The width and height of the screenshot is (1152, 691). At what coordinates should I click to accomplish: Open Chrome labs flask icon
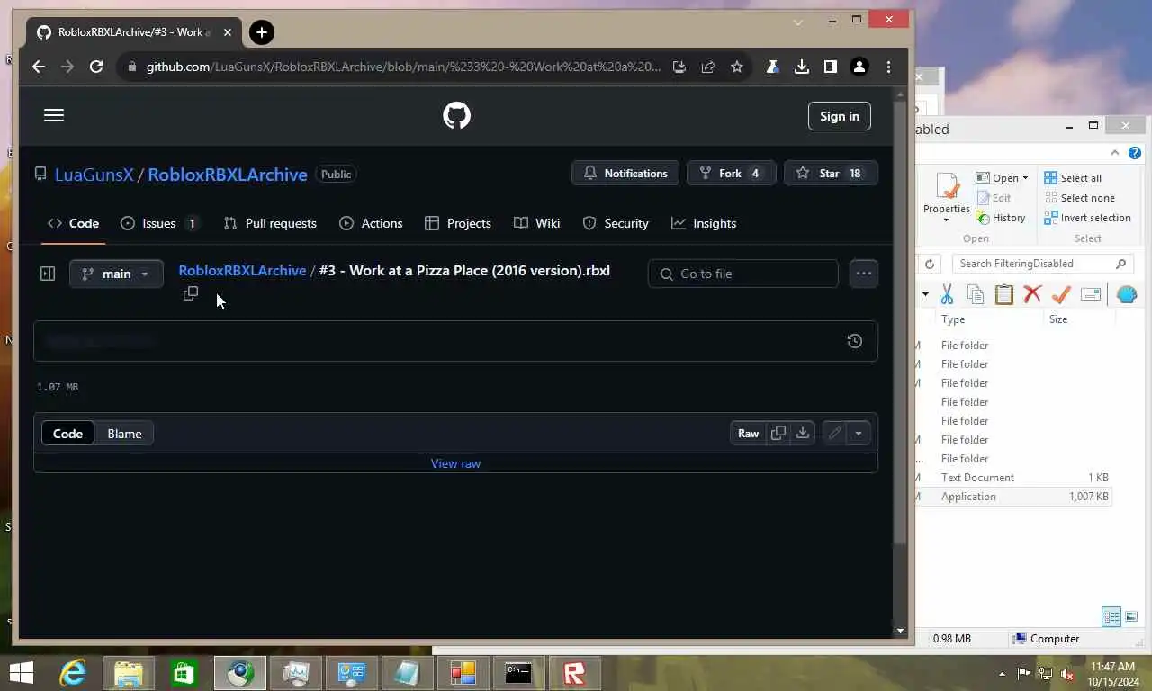click(x=772, y=67)
